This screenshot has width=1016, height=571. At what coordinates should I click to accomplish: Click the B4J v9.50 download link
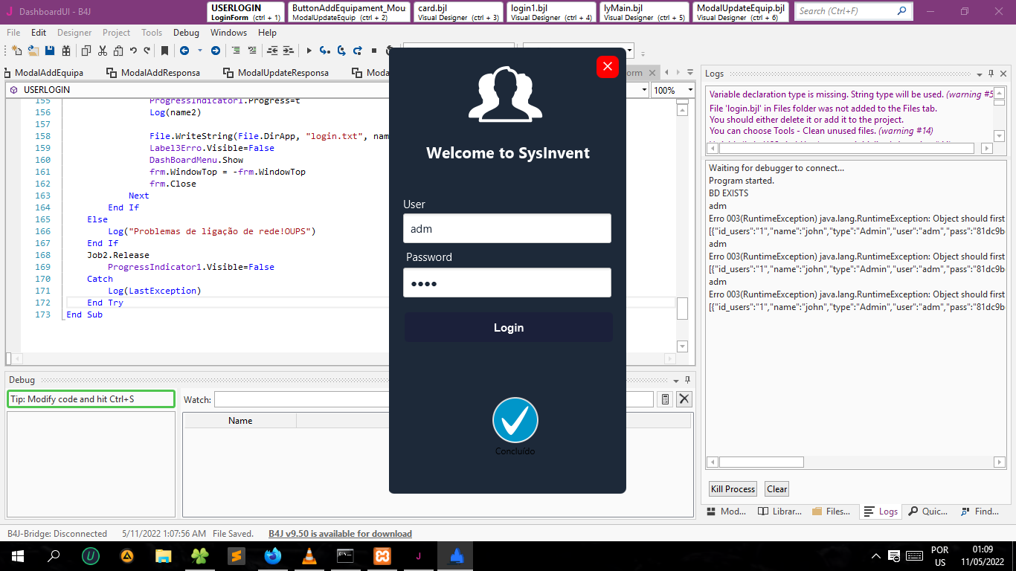point(340,534)
